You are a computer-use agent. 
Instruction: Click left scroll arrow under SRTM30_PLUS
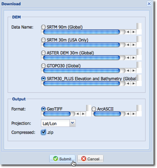pyautogui.click(x=128, y=83)
